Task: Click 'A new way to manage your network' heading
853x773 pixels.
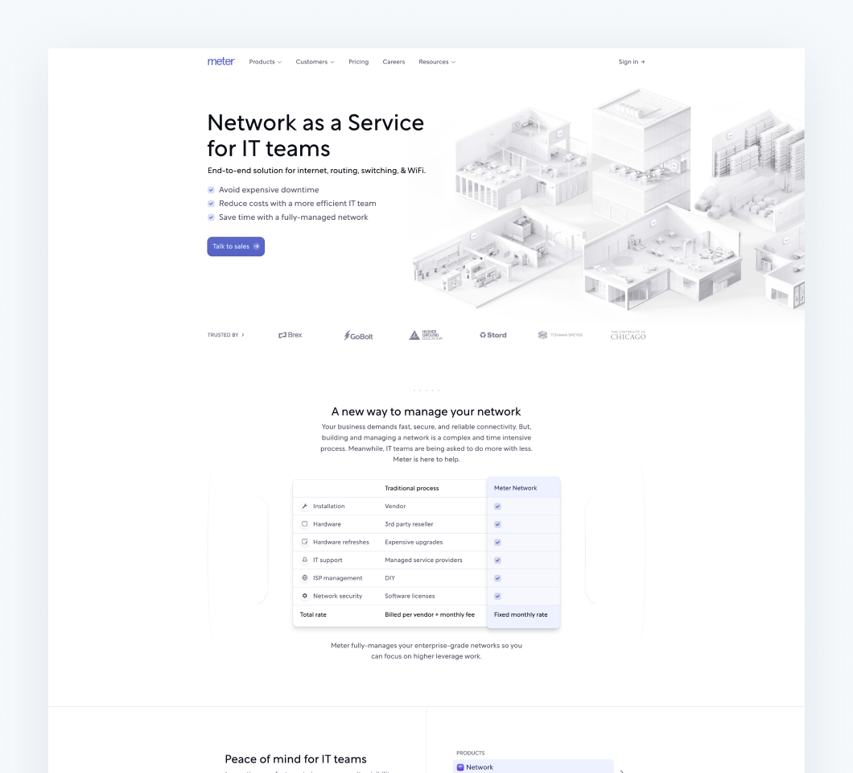Action: (426, 411)
